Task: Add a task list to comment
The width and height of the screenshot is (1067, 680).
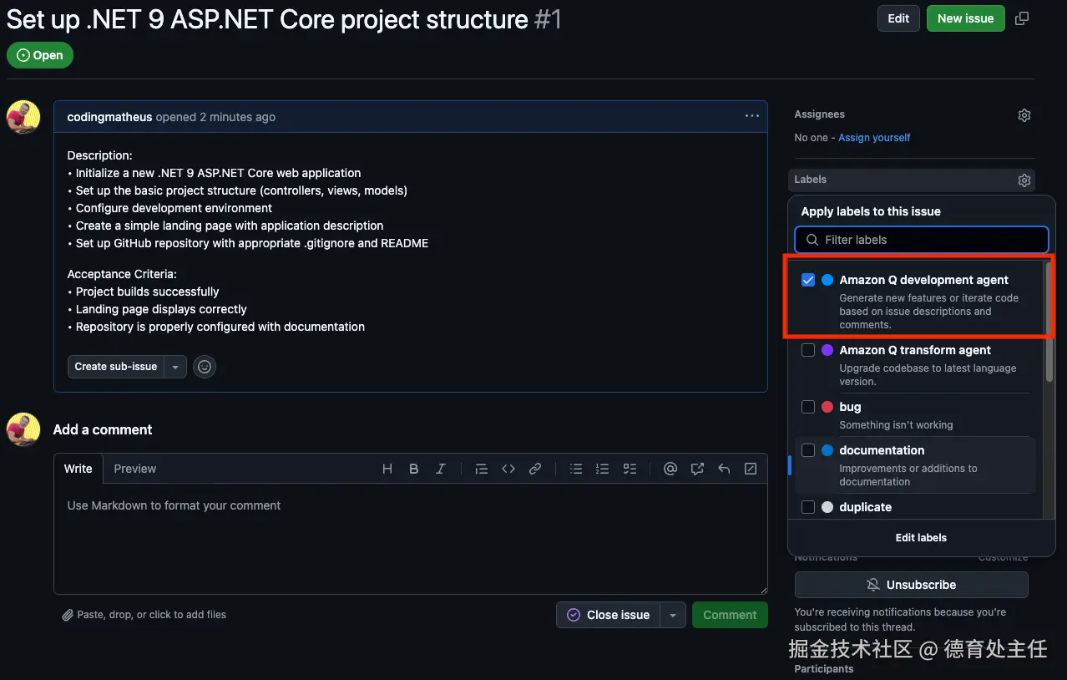Action: (x=630, y=469)
